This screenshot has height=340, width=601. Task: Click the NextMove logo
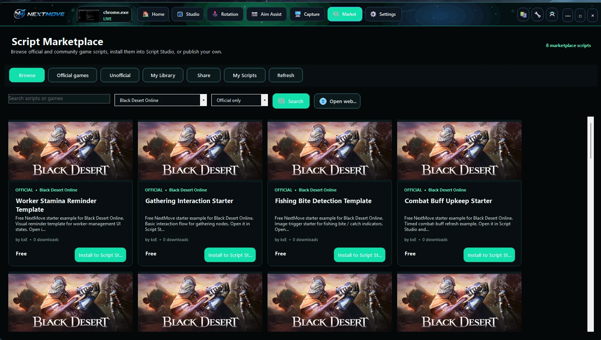(x=39, y=14)
